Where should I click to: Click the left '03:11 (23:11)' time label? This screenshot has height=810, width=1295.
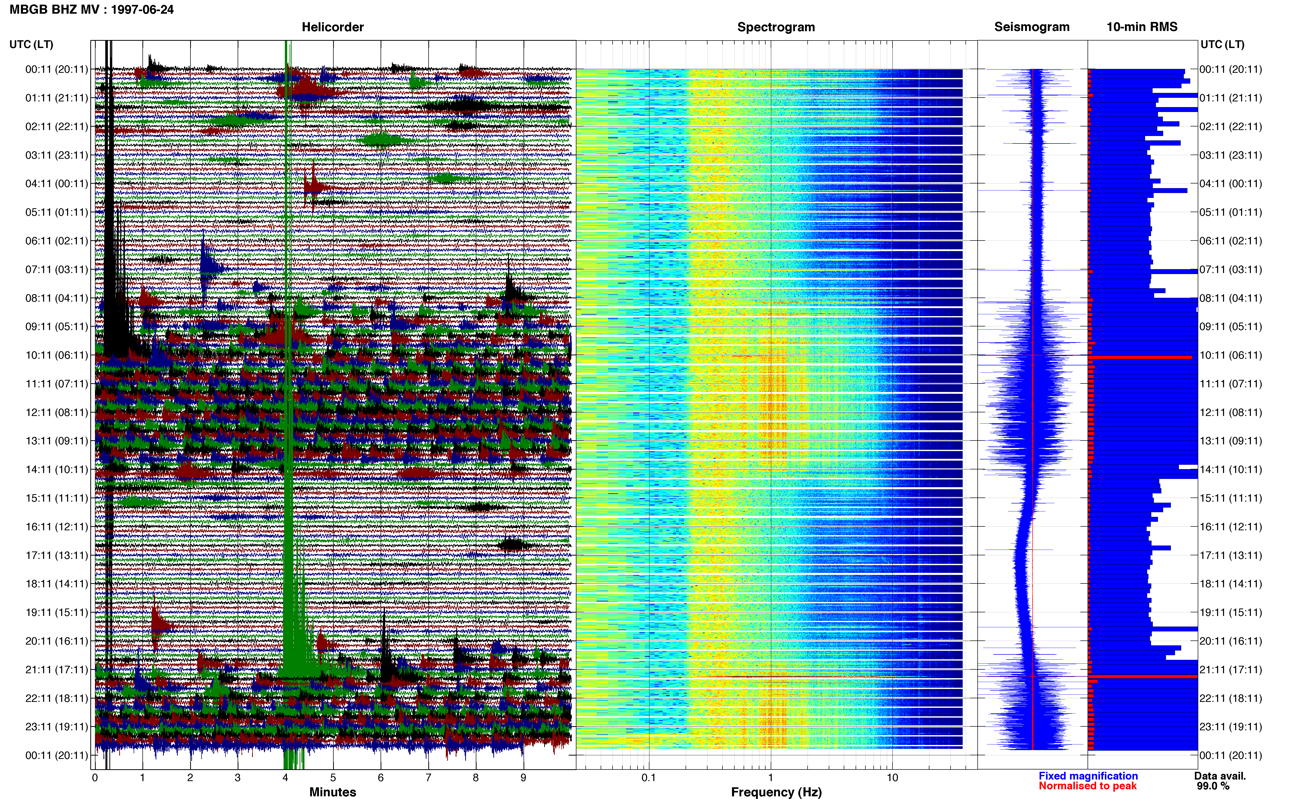(57, 155)
